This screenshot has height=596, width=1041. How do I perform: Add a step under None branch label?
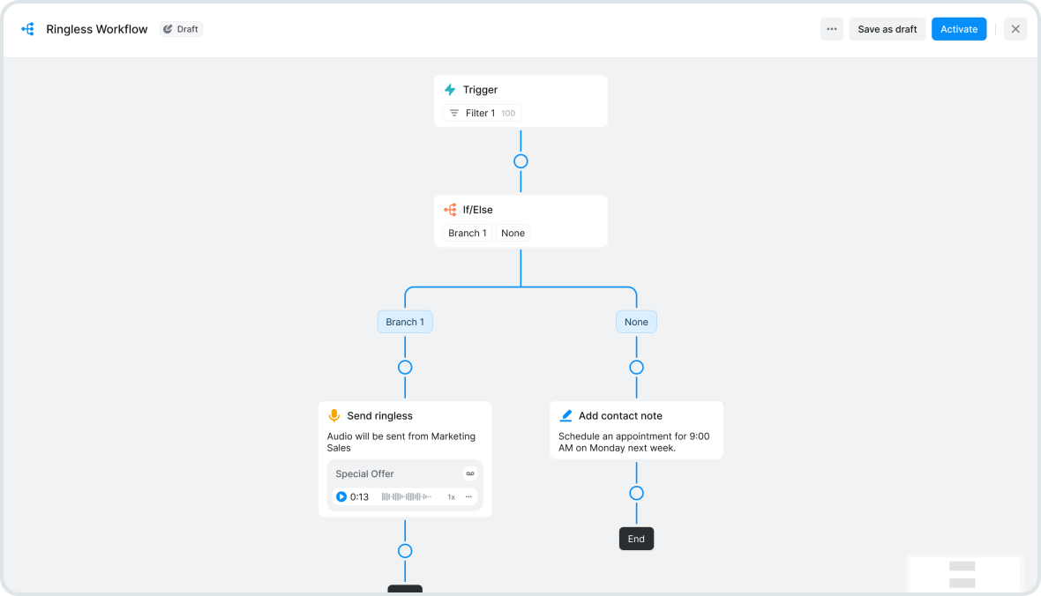pyautogui.click(x=636, y=367)
